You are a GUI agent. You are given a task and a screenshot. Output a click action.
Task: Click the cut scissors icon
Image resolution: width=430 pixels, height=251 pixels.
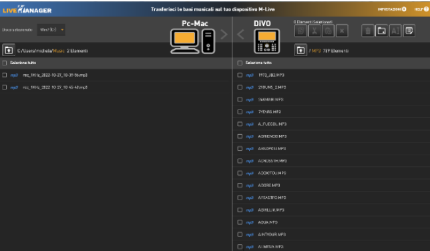tap(314, 31)
